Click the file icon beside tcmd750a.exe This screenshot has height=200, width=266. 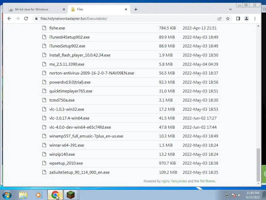click(44, 100)
